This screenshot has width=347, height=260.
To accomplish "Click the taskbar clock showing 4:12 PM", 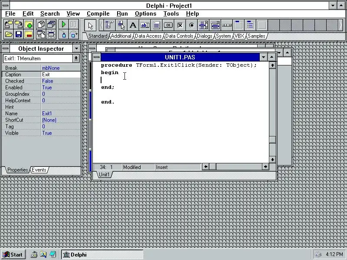I will pos(334,254).
